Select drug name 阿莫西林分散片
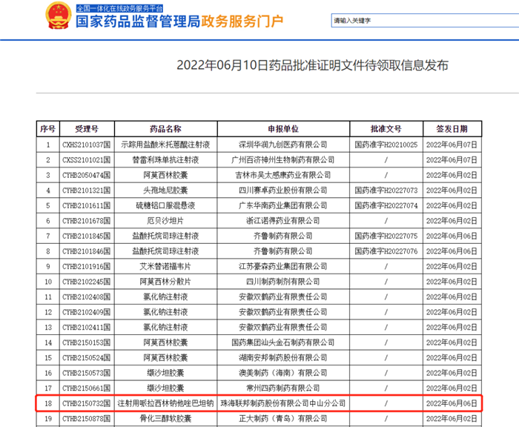Viewport: 519px width, 427px height. (x=165, y=282)
